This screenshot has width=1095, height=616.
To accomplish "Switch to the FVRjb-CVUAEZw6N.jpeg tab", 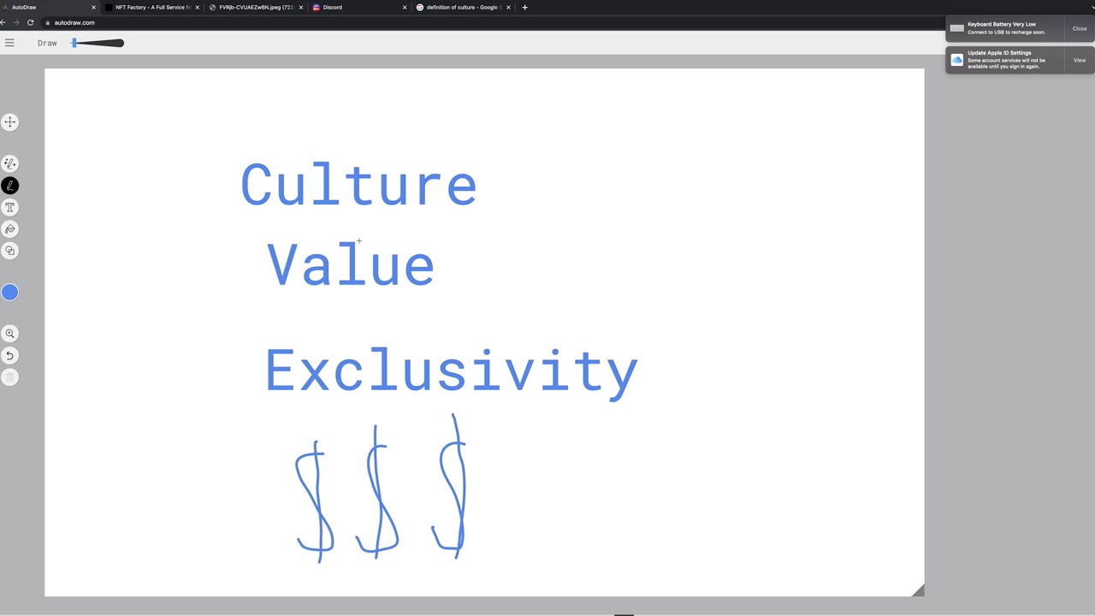I will [256, 7].
